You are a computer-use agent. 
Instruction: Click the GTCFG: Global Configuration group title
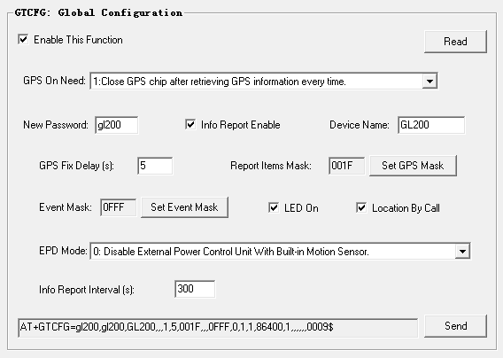[x=98, y=12]
